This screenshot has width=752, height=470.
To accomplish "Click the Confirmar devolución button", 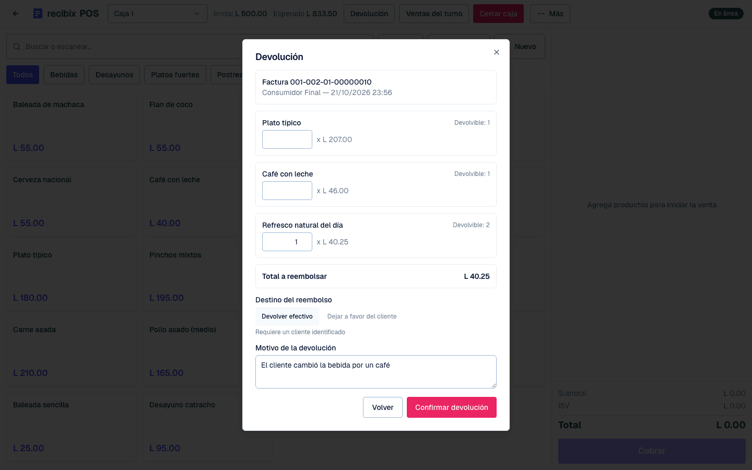I will pos(452,407).
